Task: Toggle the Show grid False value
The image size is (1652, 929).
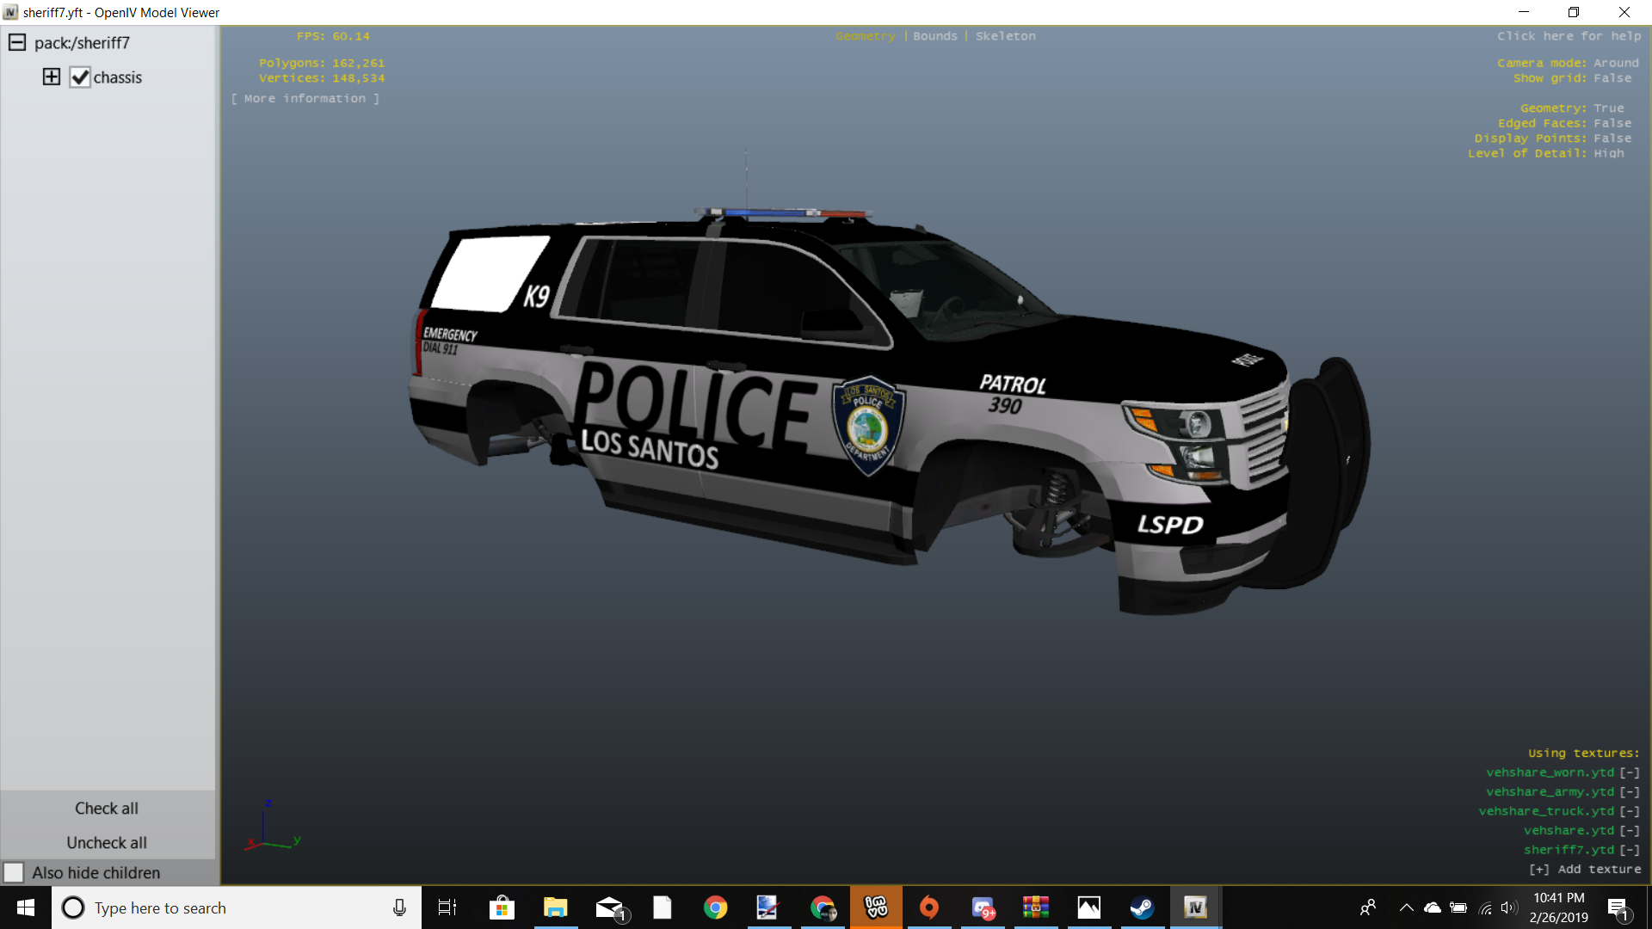Action: [x=1612, y=78]
